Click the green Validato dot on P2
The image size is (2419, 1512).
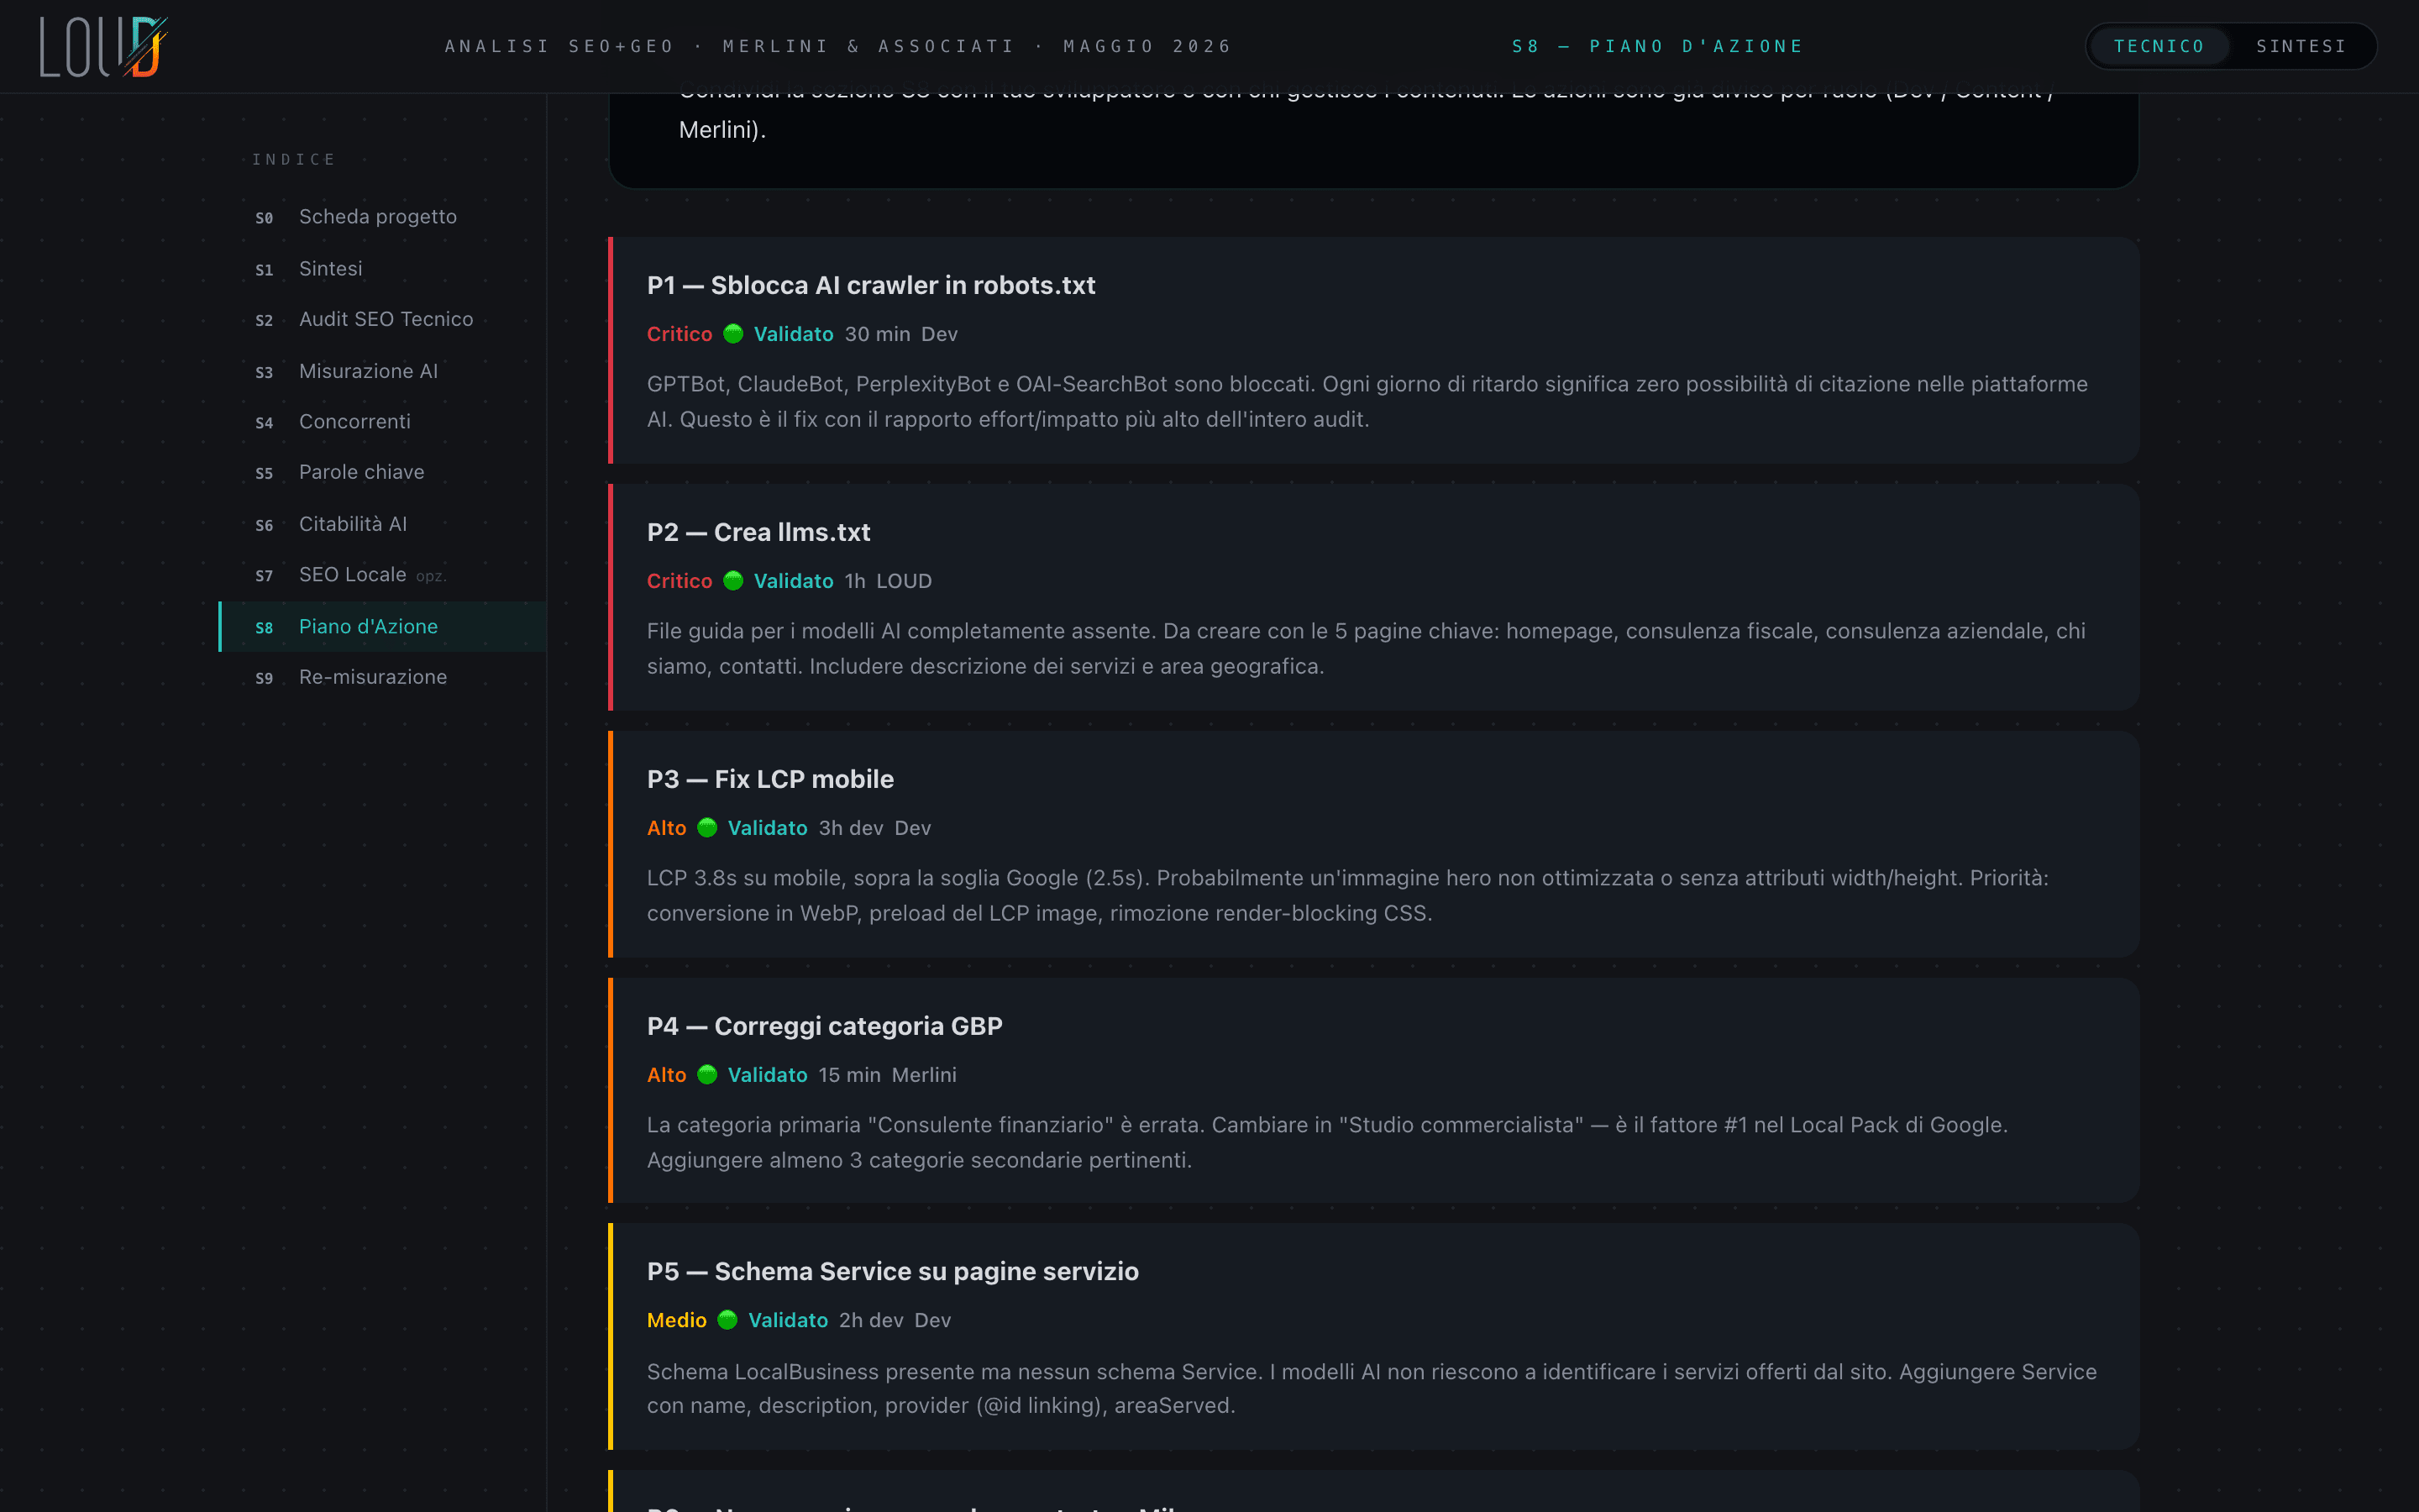point(732,581)
